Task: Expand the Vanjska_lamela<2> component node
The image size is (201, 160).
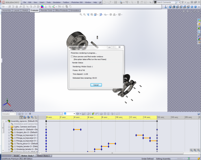Action: pos(9,146)
